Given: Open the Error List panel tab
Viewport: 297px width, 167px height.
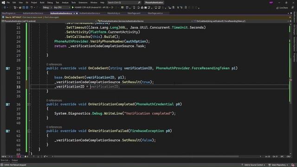Looking at the screenshot, I should tap(5, 161).
